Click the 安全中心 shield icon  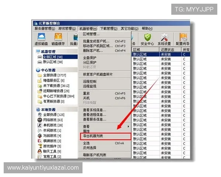click(x=147, y=37)
